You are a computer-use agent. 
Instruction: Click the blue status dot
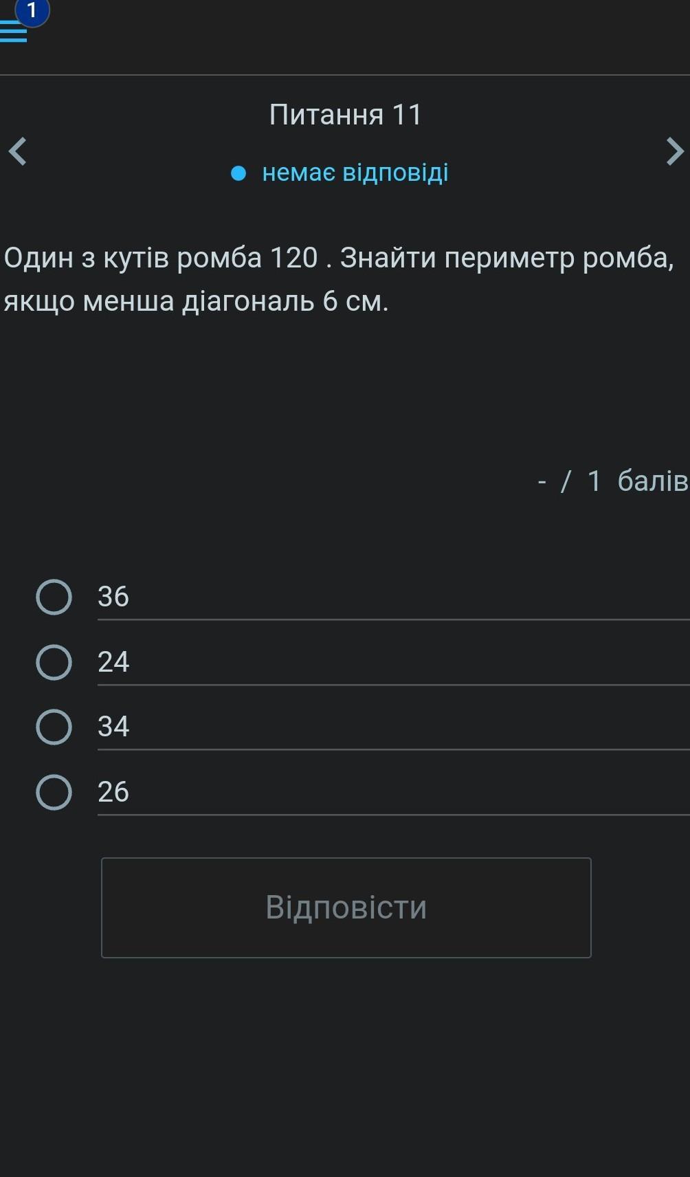(238, 173)
